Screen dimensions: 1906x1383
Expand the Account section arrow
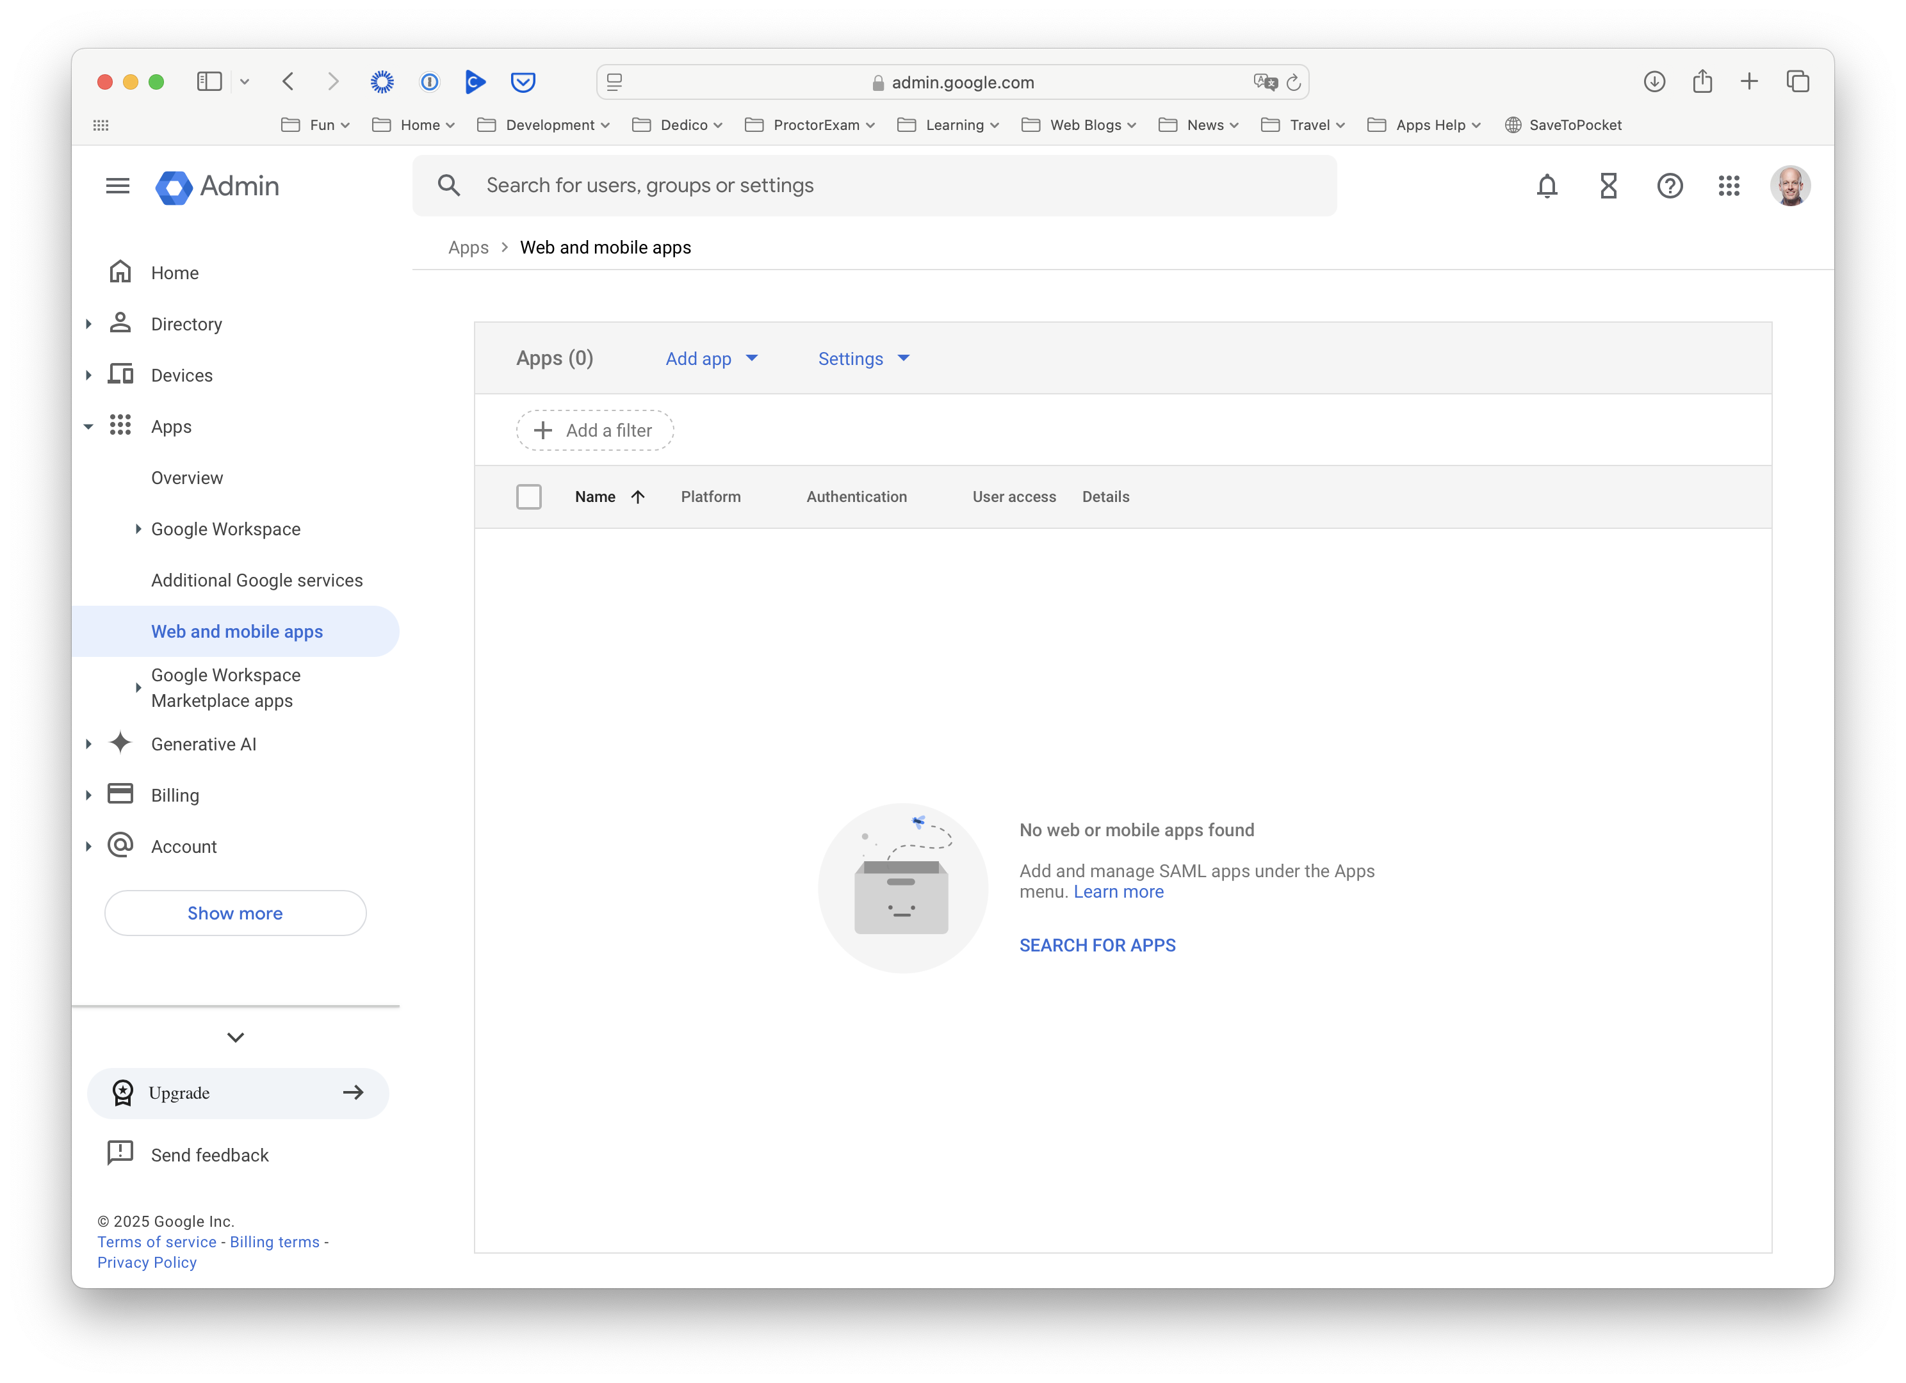[88, 847]
